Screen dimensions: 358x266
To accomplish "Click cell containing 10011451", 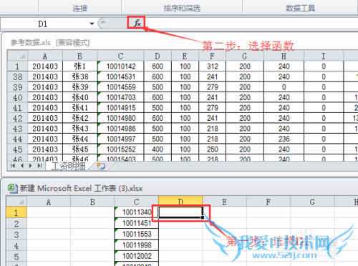I will point(137,223).
